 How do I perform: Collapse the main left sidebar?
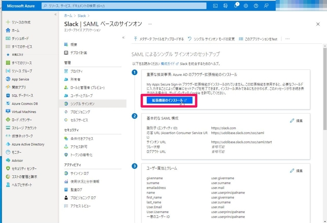tap(56, 14)
